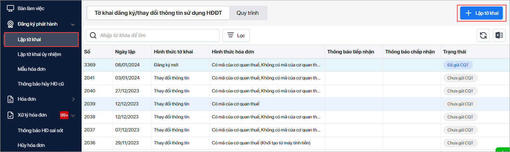Click Chưa gửi CQT badge for row 2041
Image resolution: width=510 pixels, height=152 pixels.
[x=460, y=78]
